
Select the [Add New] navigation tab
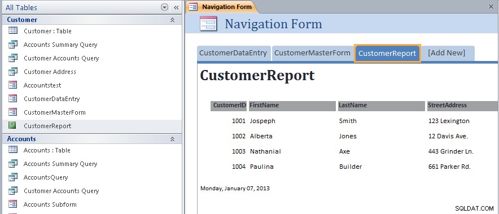pos(447,53)
